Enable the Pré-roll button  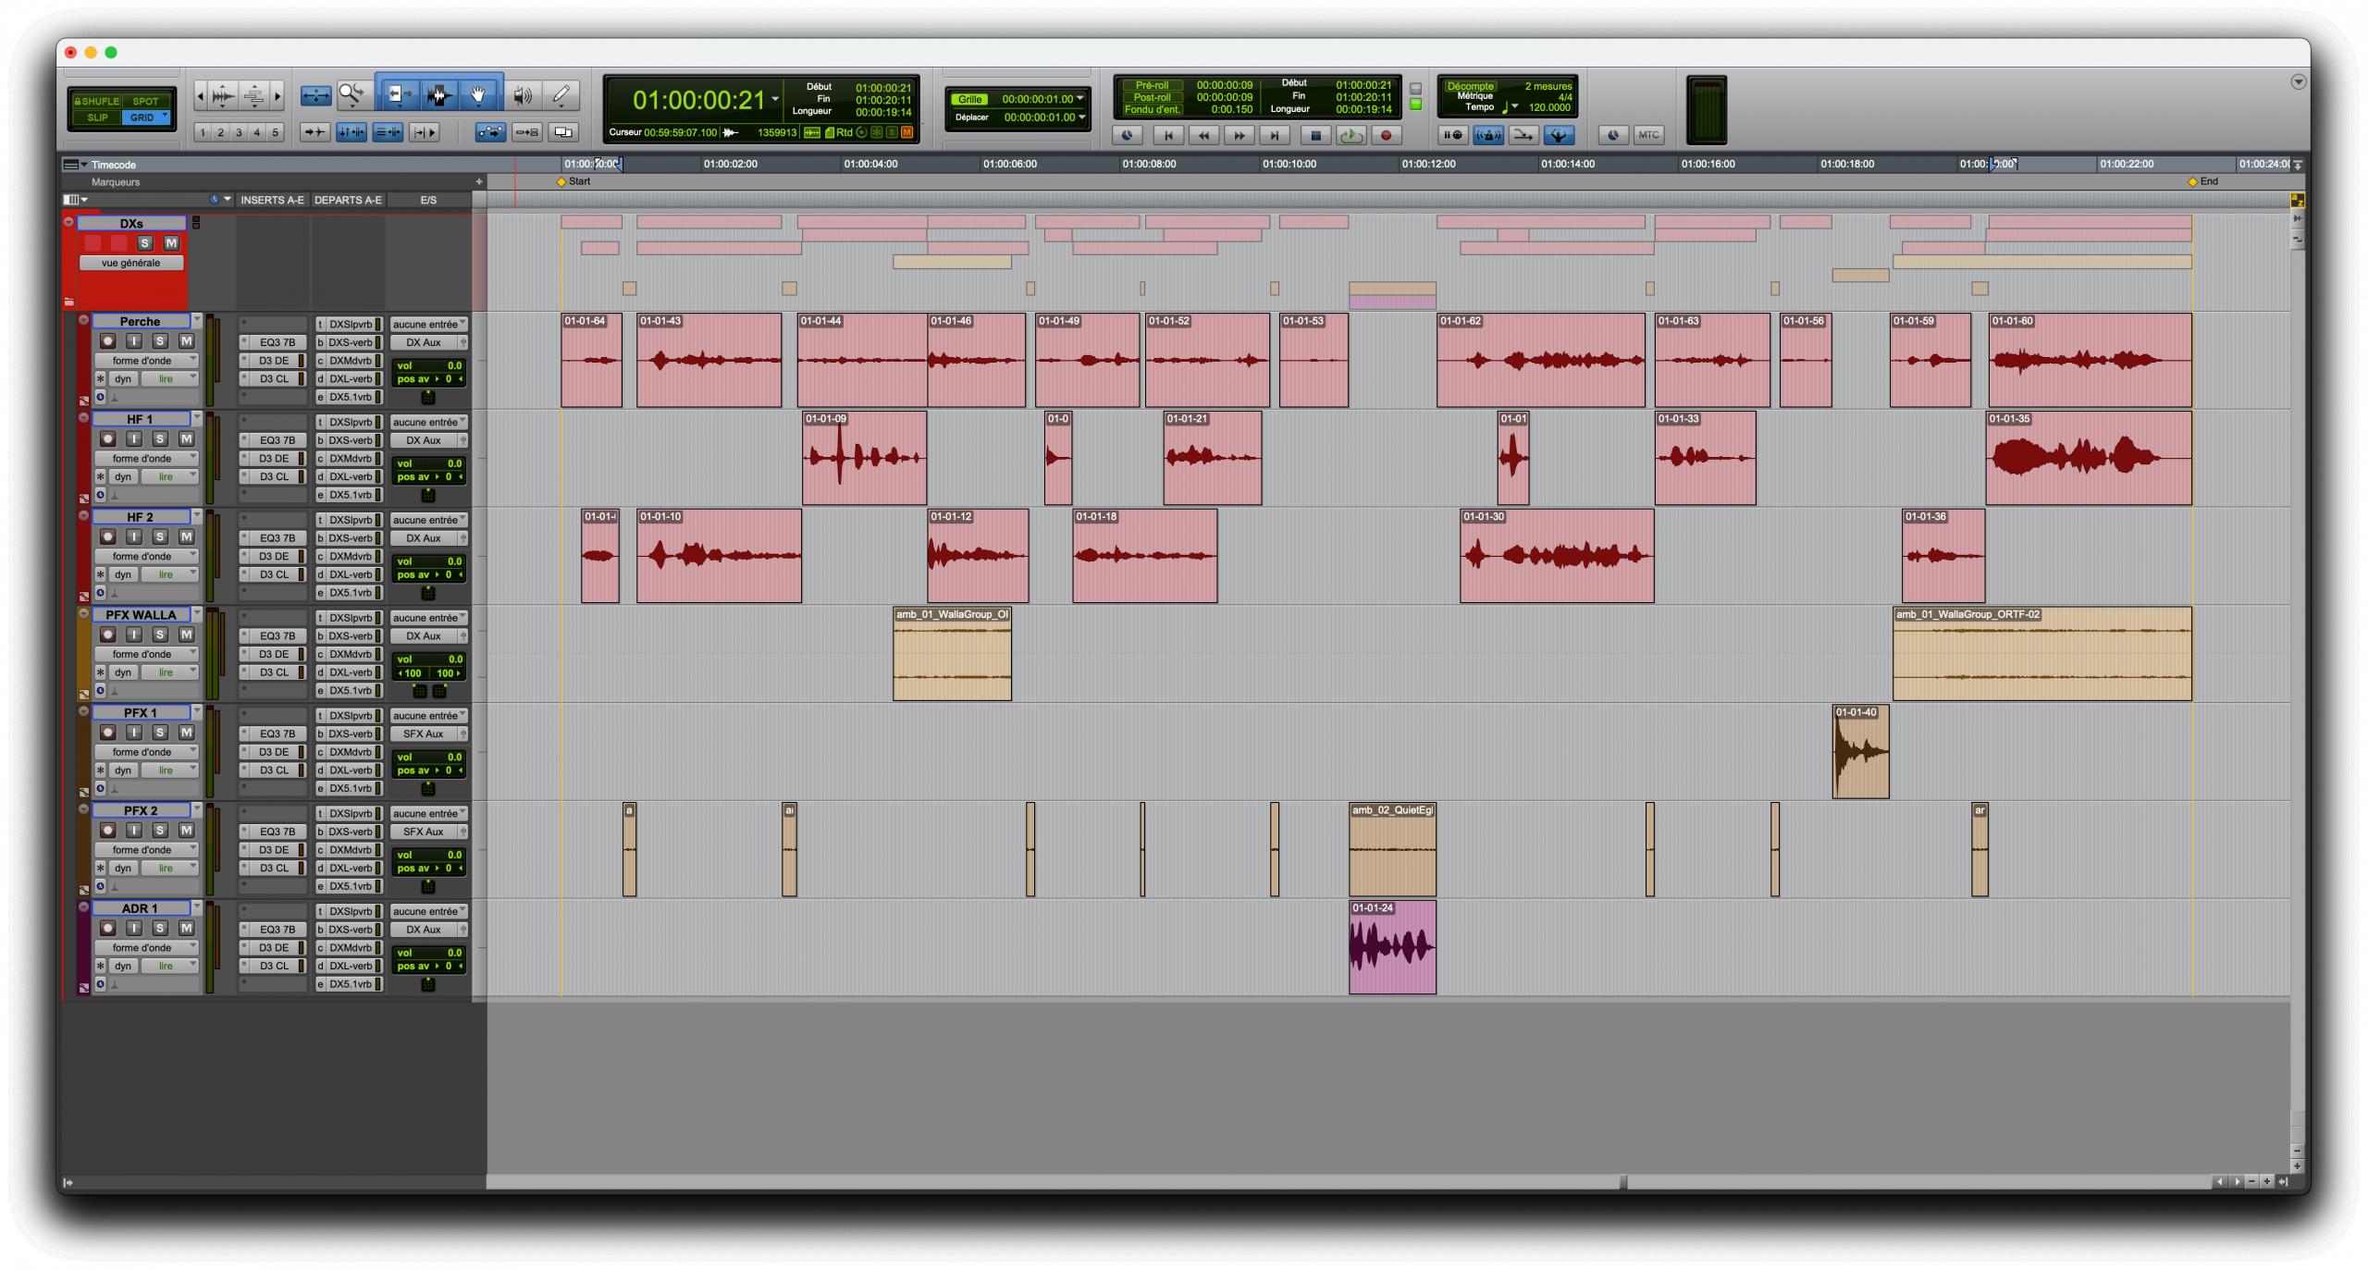tap(1152, 85)
